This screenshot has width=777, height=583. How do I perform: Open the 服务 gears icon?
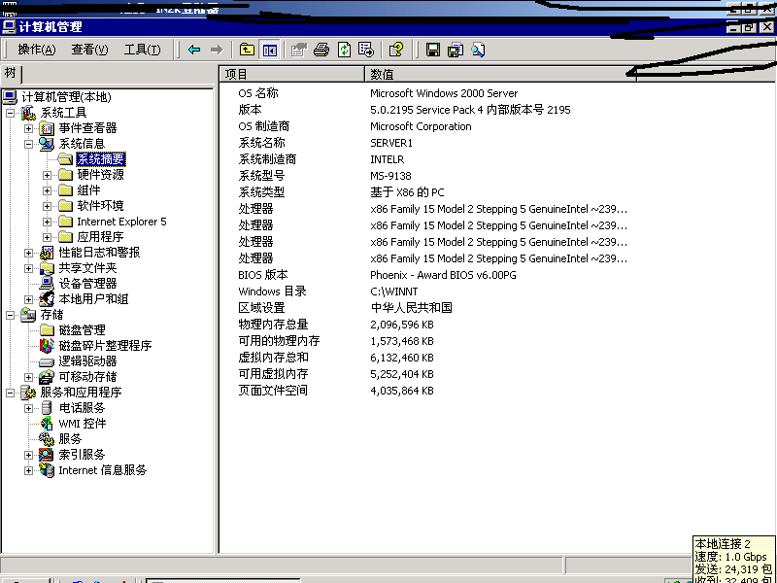[47, 439]
